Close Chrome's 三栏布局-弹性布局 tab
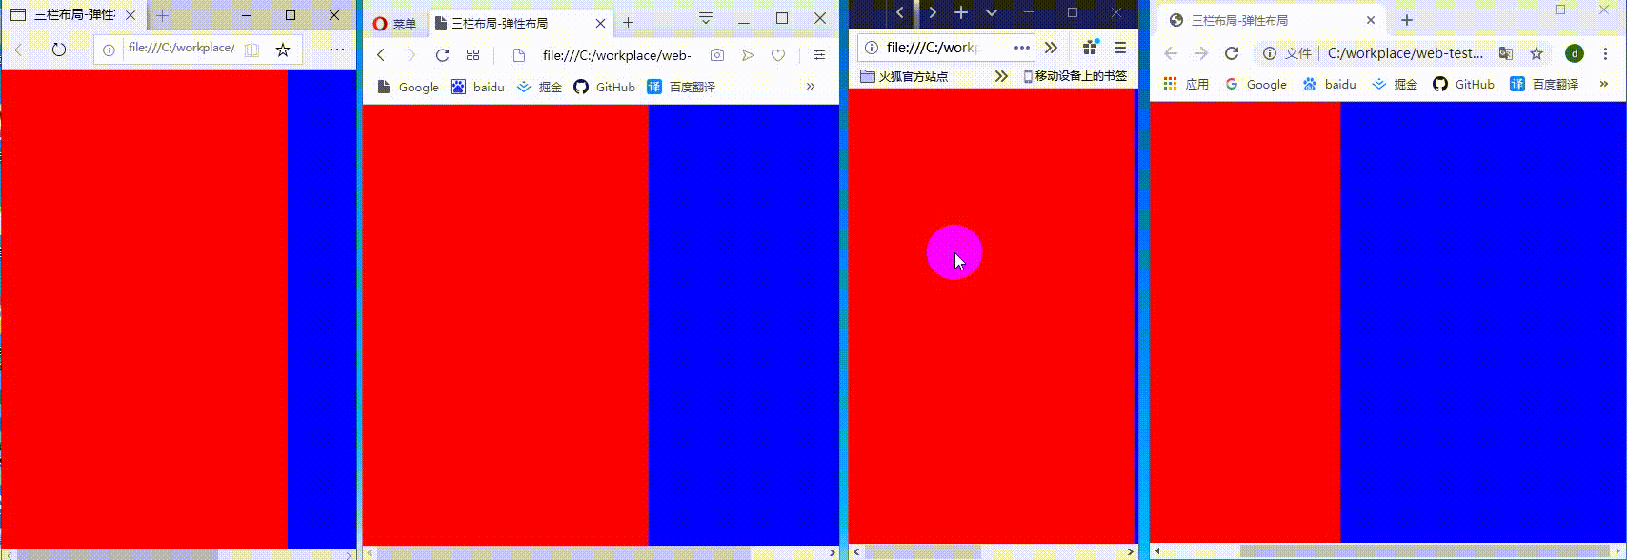Viewport: 1627px width, 560px height. coord(1371,20)
